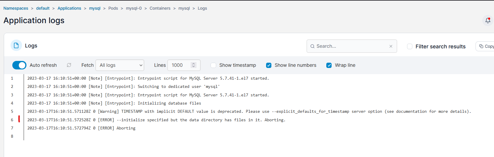This screenshot has width=494, height=157.
Task: Click the Auto refresh label
Action: [x=43, y=65]
